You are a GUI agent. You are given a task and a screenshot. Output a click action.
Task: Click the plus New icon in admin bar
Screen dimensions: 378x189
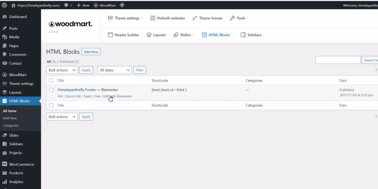coord(79,5)
